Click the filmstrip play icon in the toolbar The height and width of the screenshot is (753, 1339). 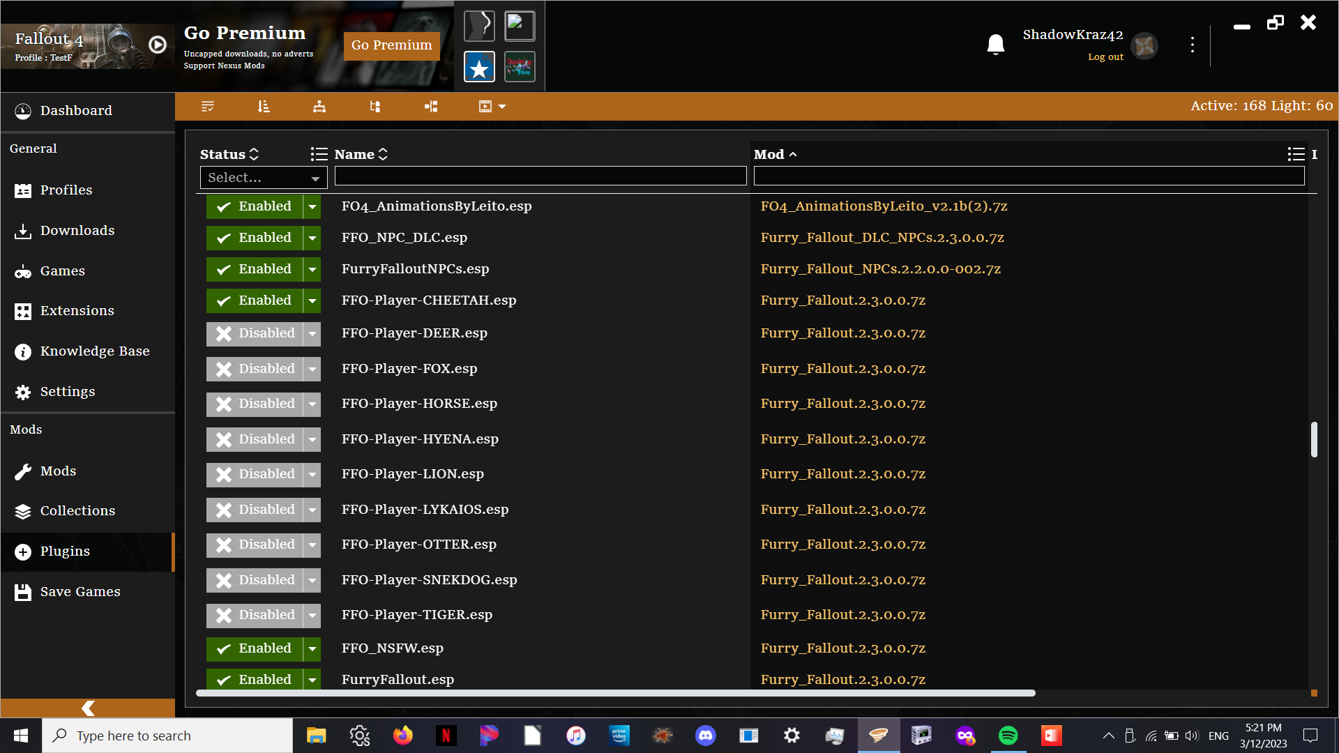click(485, 106)
